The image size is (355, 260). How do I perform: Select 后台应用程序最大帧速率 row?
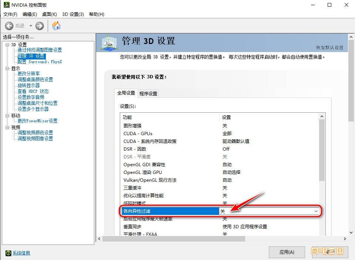(x=220, y=219)
